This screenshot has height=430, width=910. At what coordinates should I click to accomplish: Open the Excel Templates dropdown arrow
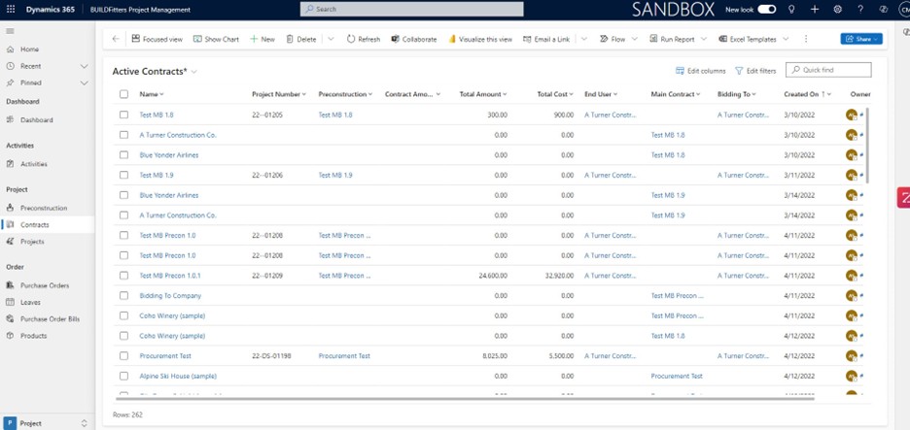pos(786,39)
